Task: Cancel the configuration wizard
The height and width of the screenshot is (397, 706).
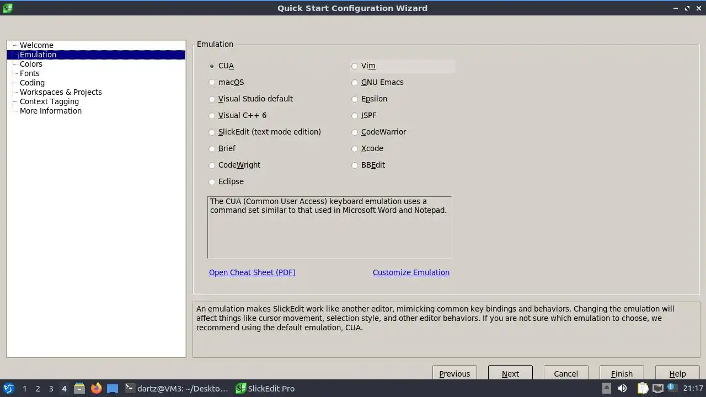Action: click(x=566, y=373)
